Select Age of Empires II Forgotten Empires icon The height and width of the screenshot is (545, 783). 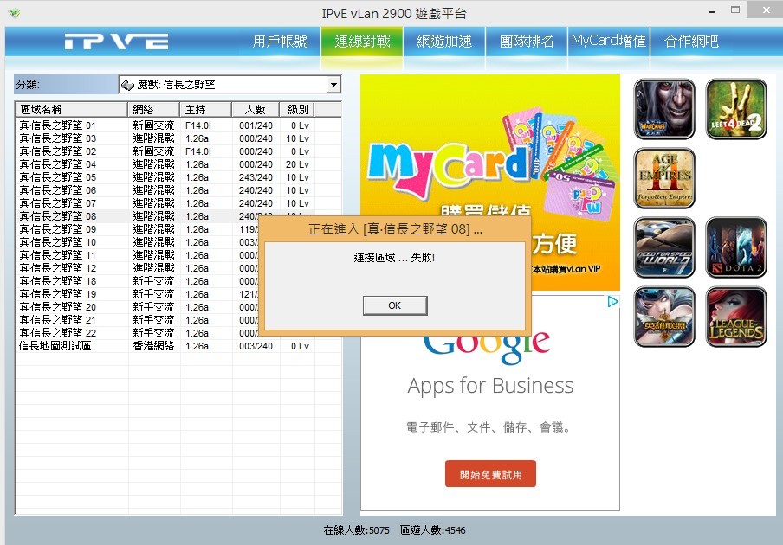tap(664, 178)
